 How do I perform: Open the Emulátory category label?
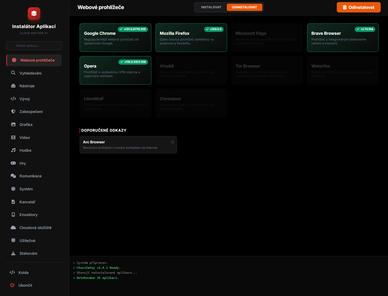29,215
